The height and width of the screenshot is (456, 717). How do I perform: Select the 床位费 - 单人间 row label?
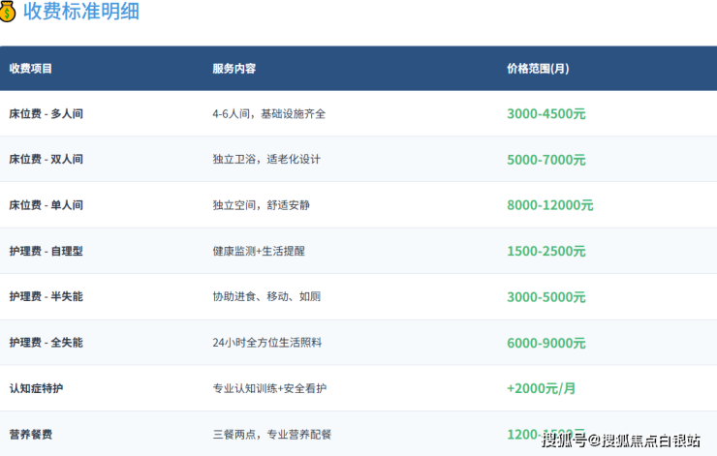[x=46, y=205]
